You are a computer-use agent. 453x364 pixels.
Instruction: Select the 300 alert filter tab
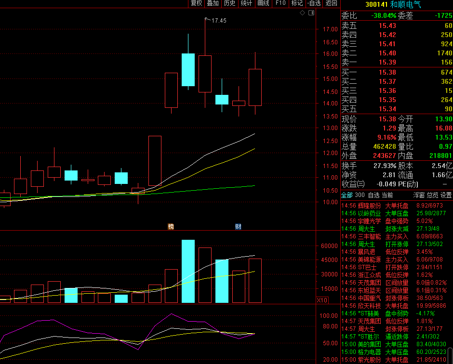click(x=360, y=195)
